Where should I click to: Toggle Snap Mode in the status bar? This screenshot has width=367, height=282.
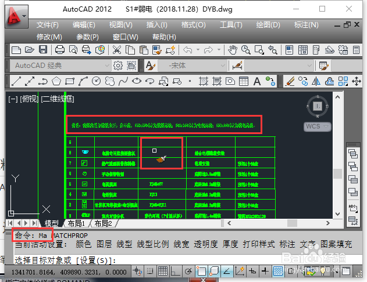pos(150,271)
